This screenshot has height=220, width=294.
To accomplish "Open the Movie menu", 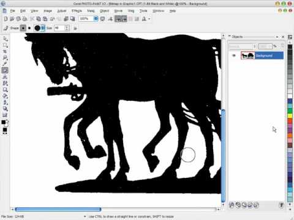I will click(118, 11).
